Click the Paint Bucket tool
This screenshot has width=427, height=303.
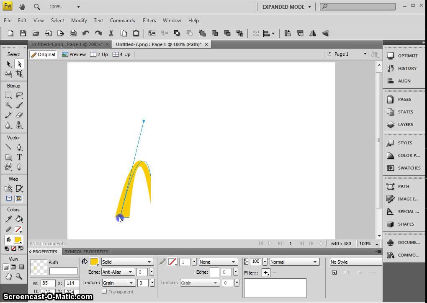pyautogui.click(x=19, y=219)
